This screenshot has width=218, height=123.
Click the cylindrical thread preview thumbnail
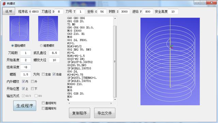19,29
